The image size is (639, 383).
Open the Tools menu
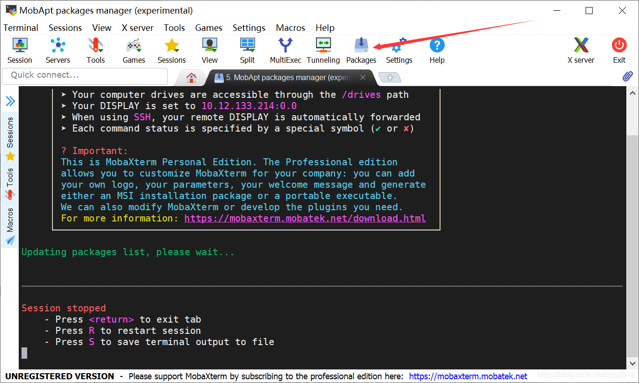[x=174, y=28]
